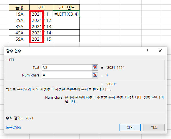Viewport: 171px width, 139px height.
Task: Cancel the function with 취소 button
Action: tap(154, 127)
